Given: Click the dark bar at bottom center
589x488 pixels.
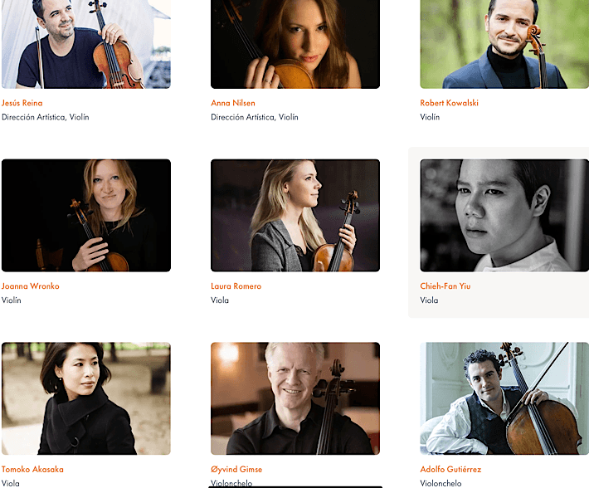Looking at the screenshot, I should [295, 487].
